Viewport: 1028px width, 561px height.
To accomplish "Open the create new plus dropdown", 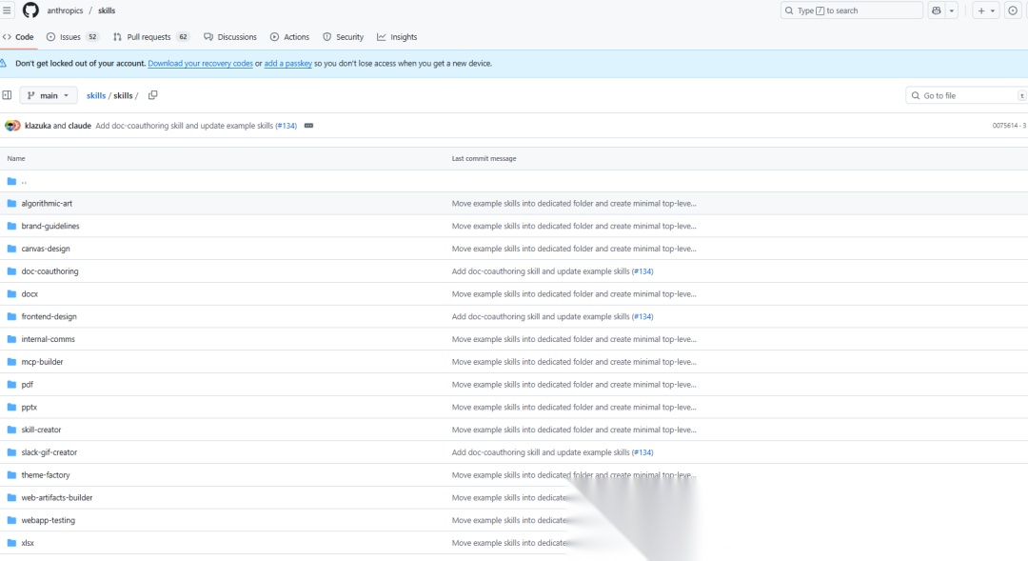I will click(986, 10).
